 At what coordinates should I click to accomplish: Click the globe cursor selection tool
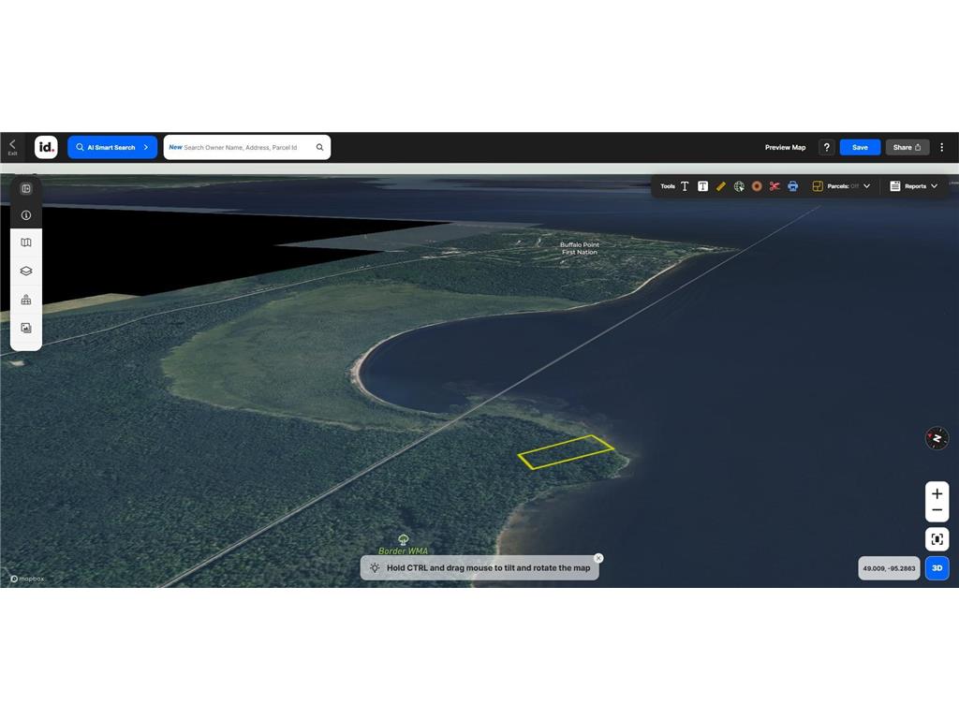[x=739, y=186]
